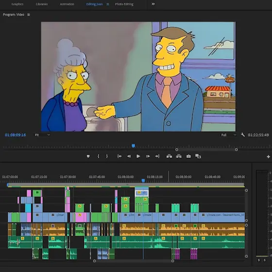Image resolution: width=272 pixels, height=272 pixels.
Task: Click the right handle of the timeline horizontal zoom bar
Action: click(x=172, y=261)
